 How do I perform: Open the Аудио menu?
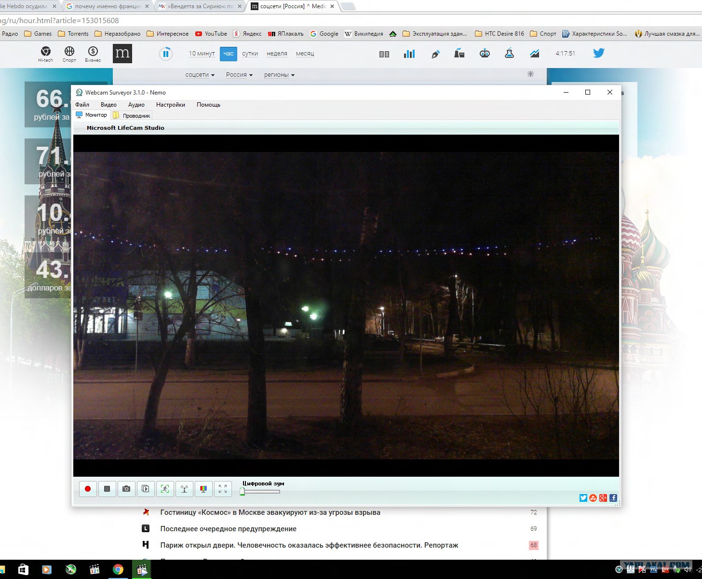136,105
